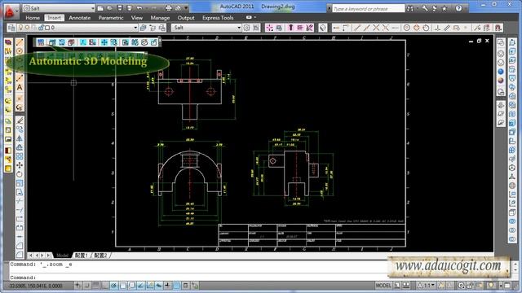The image size is (522, 293).
Task: Switch to the 配置1 layout tab
Action: pos(81,255)
